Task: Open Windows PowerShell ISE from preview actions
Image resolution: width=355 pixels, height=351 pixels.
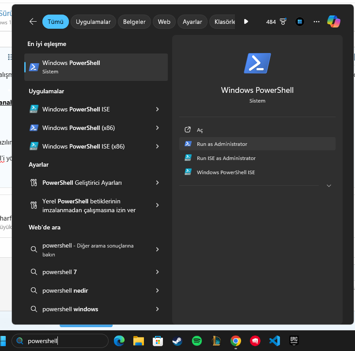Action: pos(257,172)
